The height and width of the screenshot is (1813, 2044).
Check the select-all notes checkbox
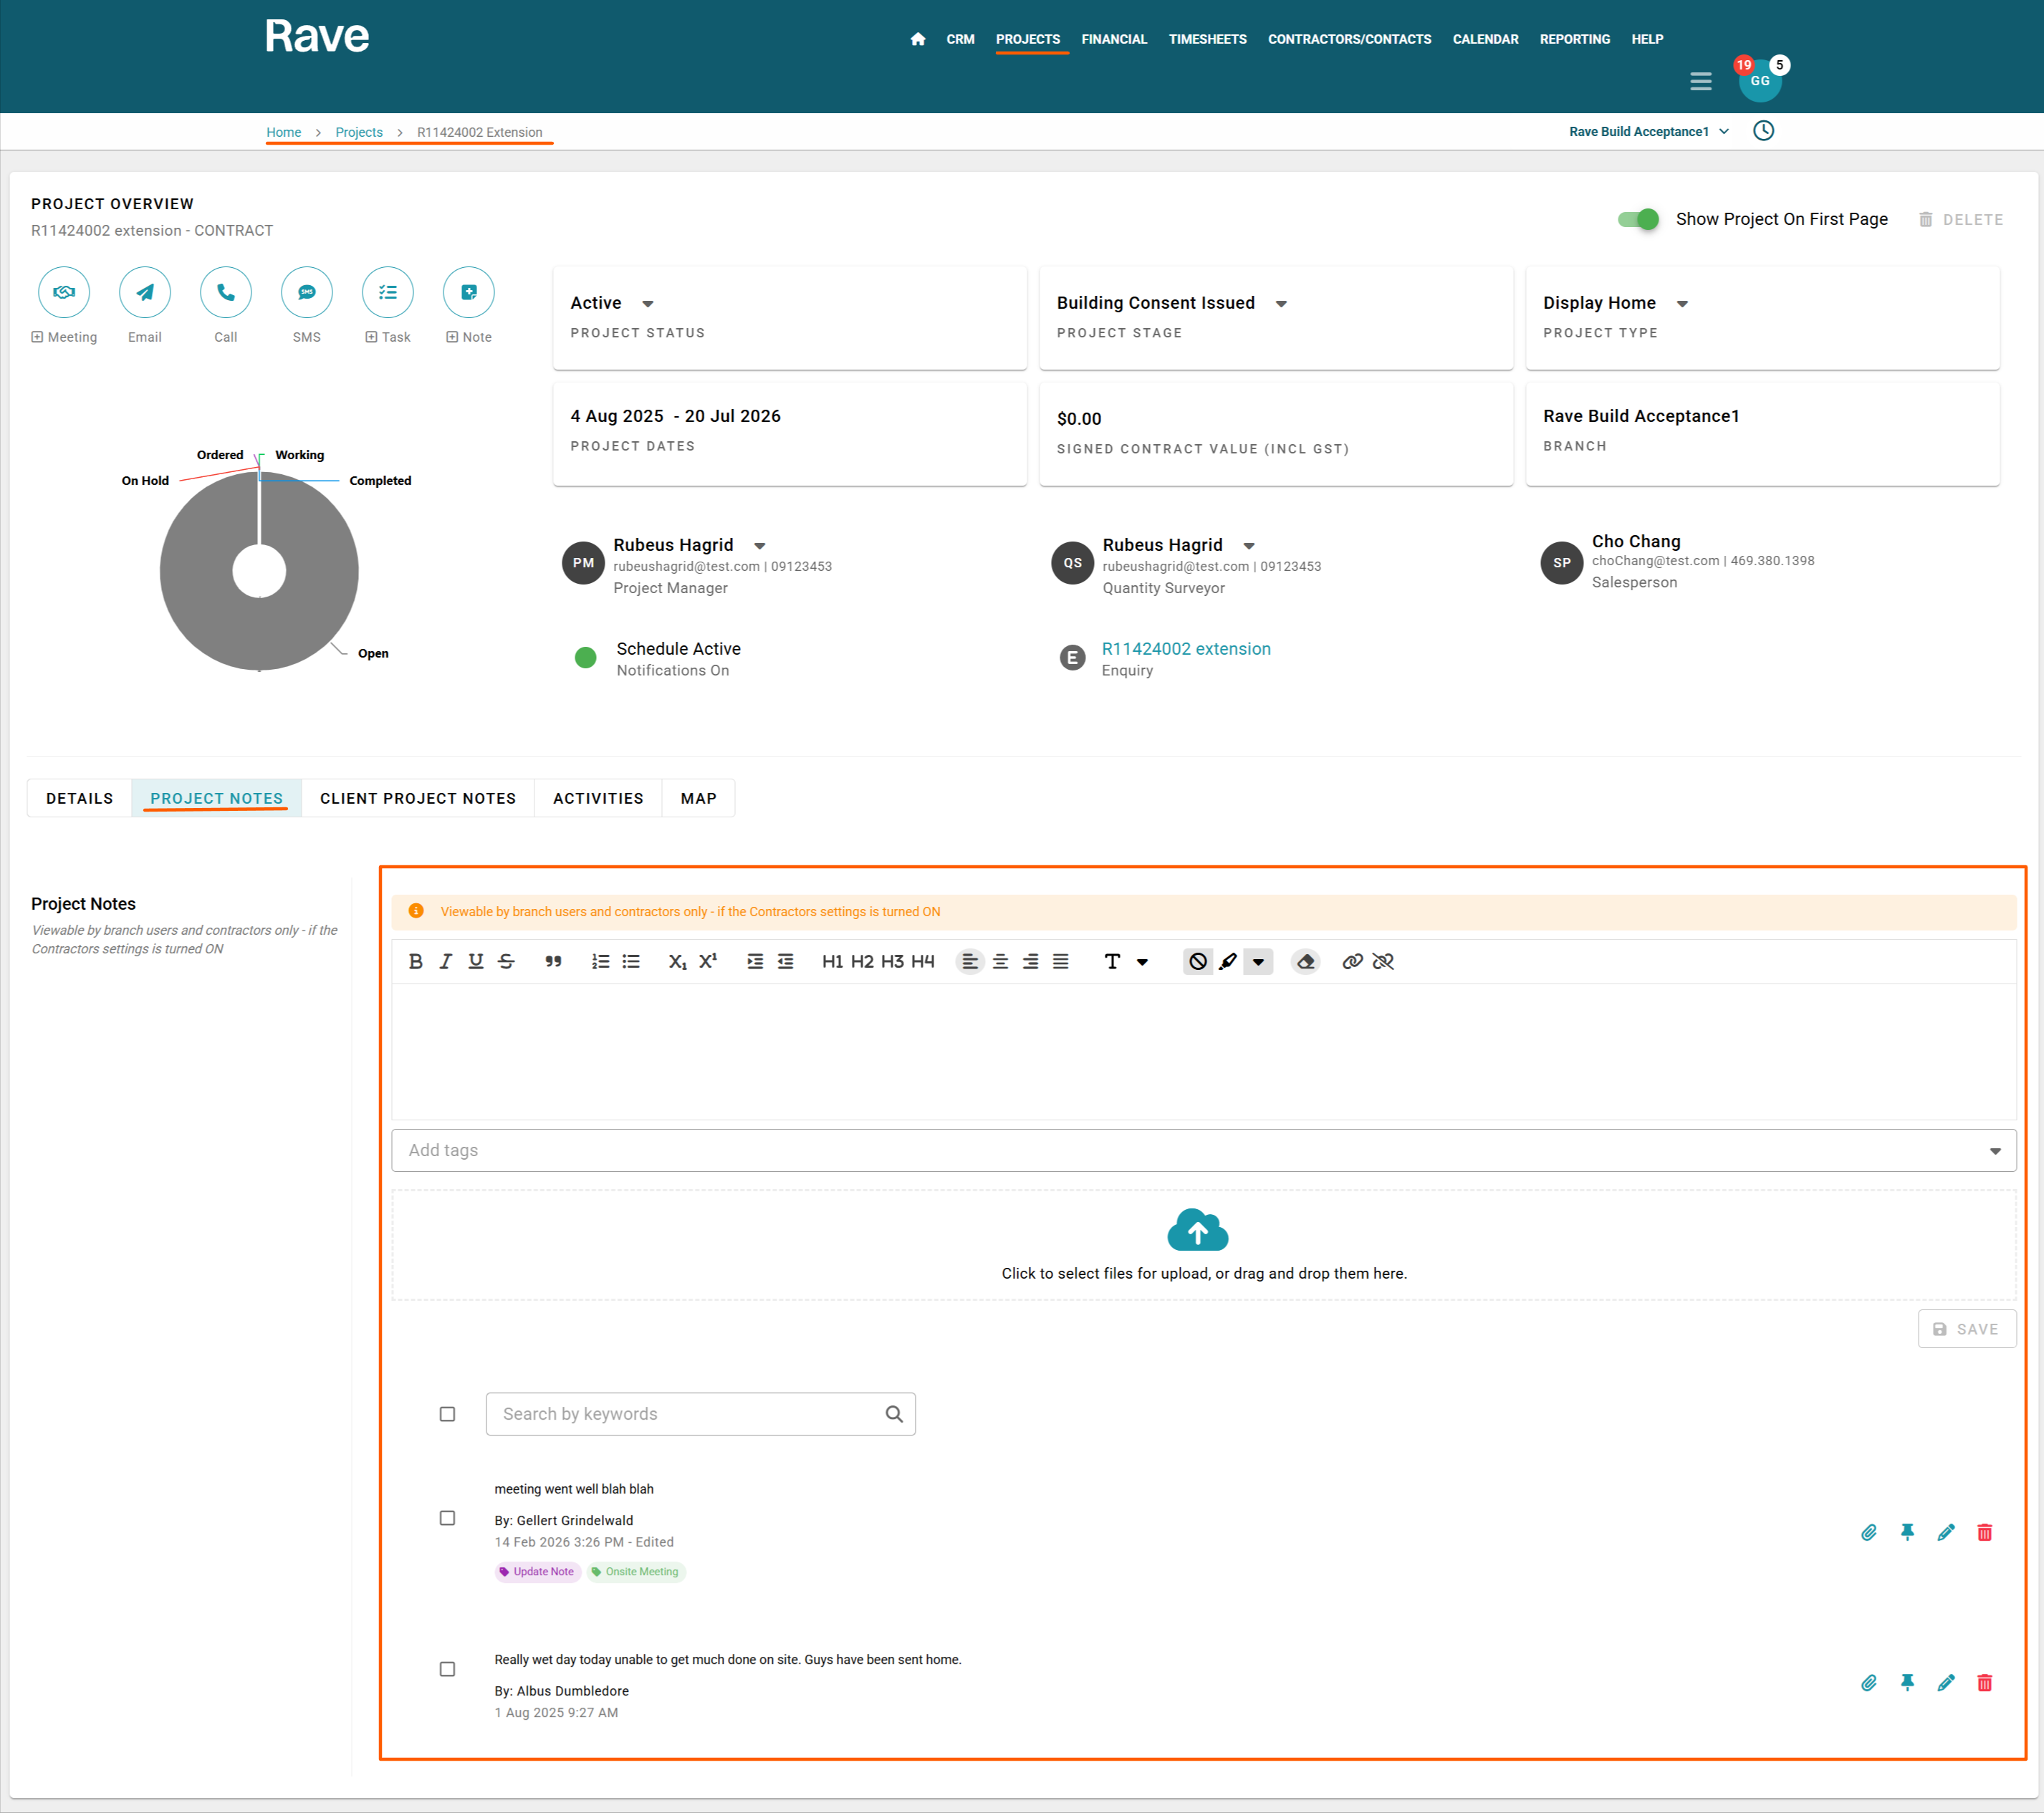pyautogui.click(x=447, y=1414)
